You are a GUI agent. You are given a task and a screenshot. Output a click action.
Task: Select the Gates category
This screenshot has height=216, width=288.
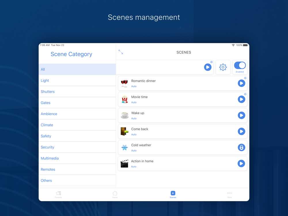[77, 103]
